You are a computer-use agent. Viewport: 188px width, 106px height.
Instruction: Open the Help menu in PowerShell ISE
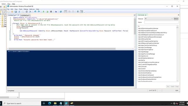coord(38,9)
